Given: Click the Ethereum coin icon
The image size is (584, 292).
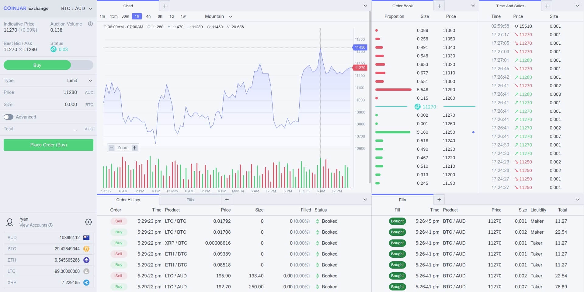Looking at the screenshot, I should tap(86, 260).
